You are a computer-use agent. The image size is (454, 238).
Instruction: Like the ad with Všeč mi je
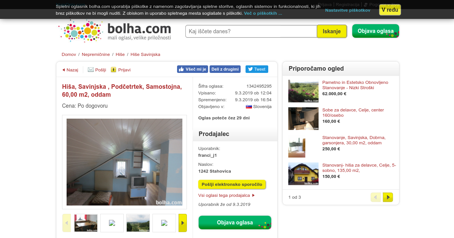[x=193, y=69]
